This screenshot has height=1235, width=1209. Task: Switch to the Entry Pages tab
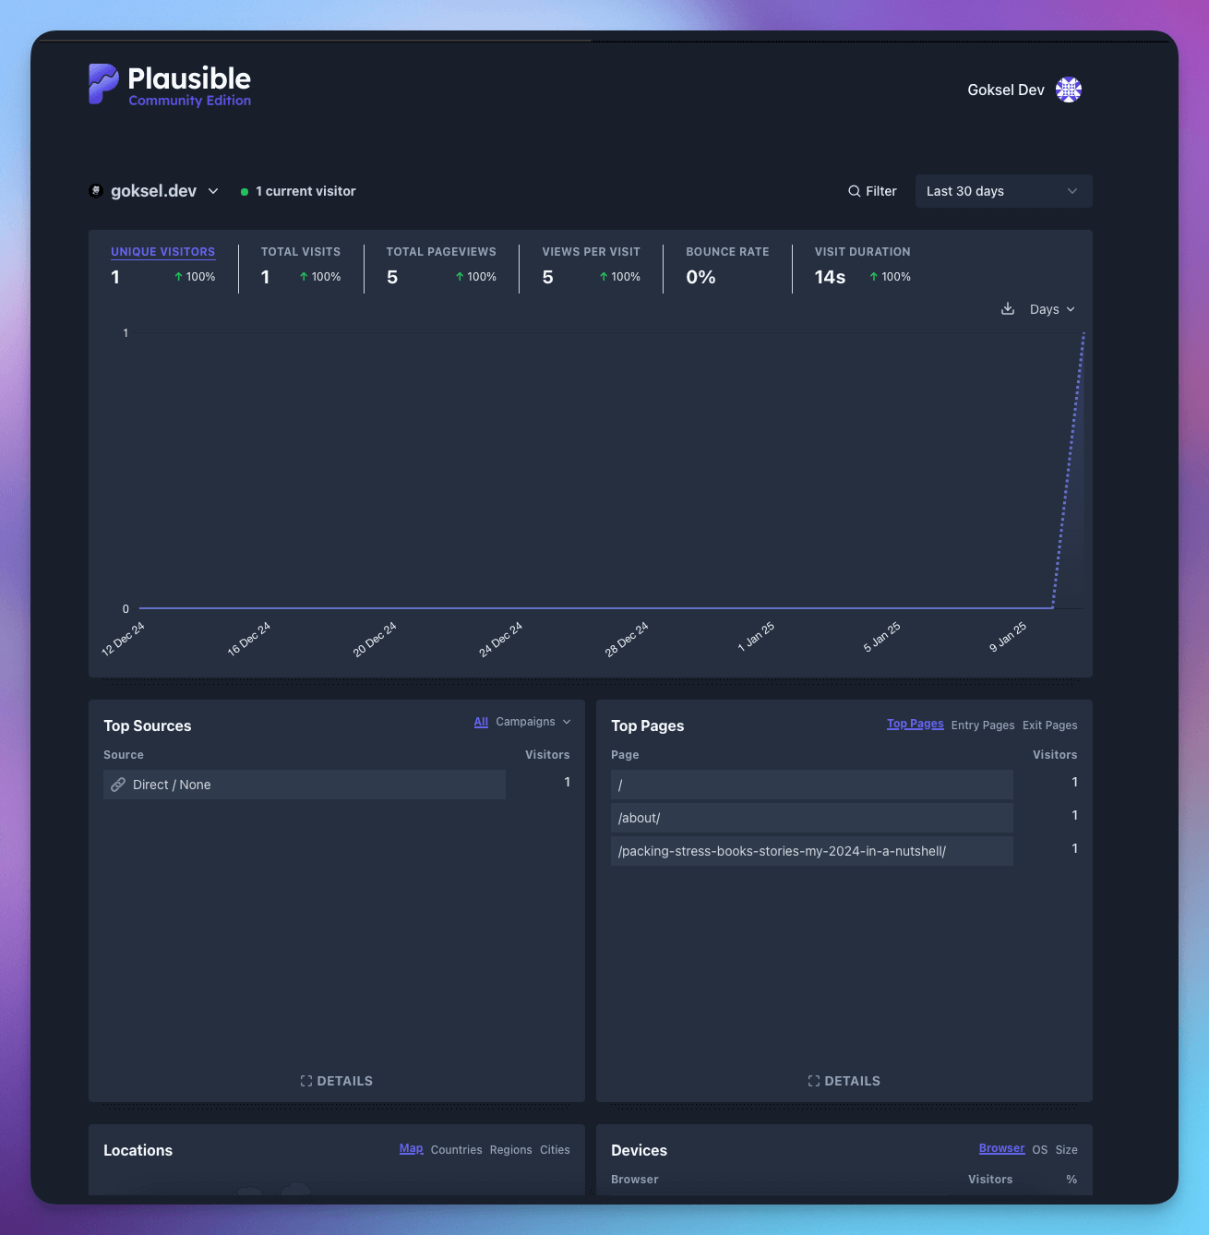[x=983, y=725]
